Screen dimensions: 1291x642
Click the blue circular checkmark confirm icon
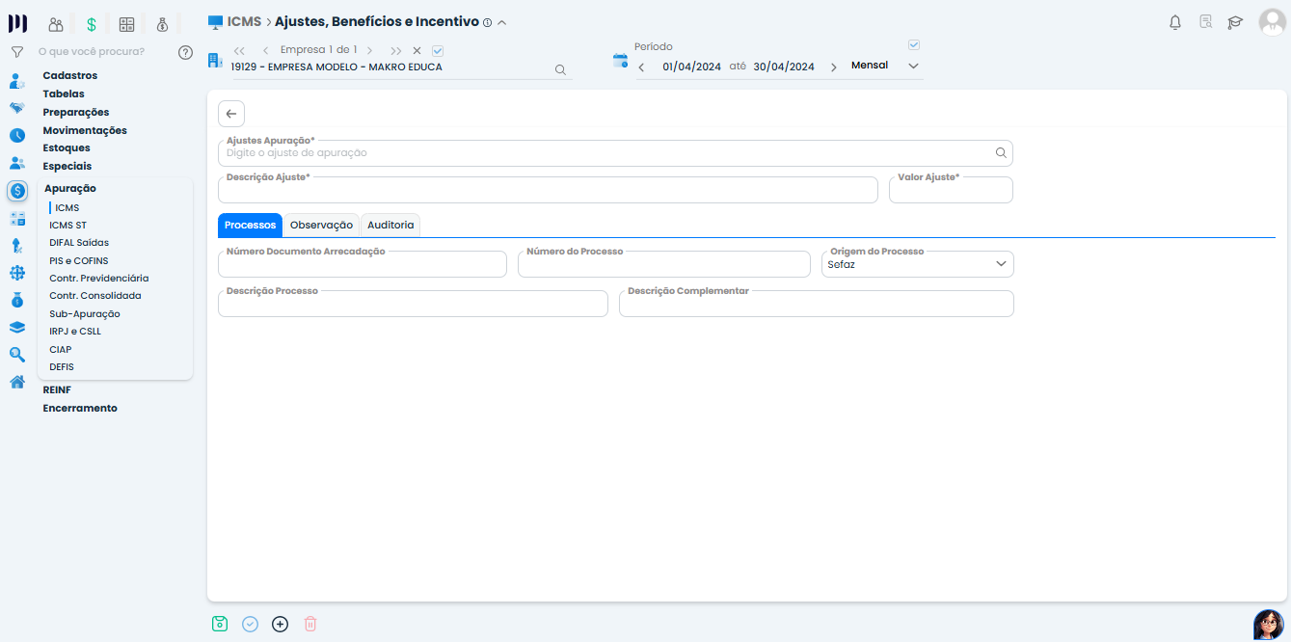[x=250, y=624]
